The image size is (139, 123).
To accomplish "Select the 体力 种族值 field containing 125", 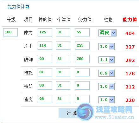I will [45, 32].
